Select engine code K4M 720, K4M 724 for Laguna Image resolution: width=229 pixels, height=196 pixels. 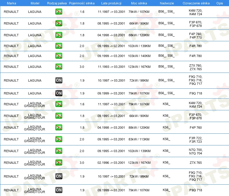pos(196,12)
